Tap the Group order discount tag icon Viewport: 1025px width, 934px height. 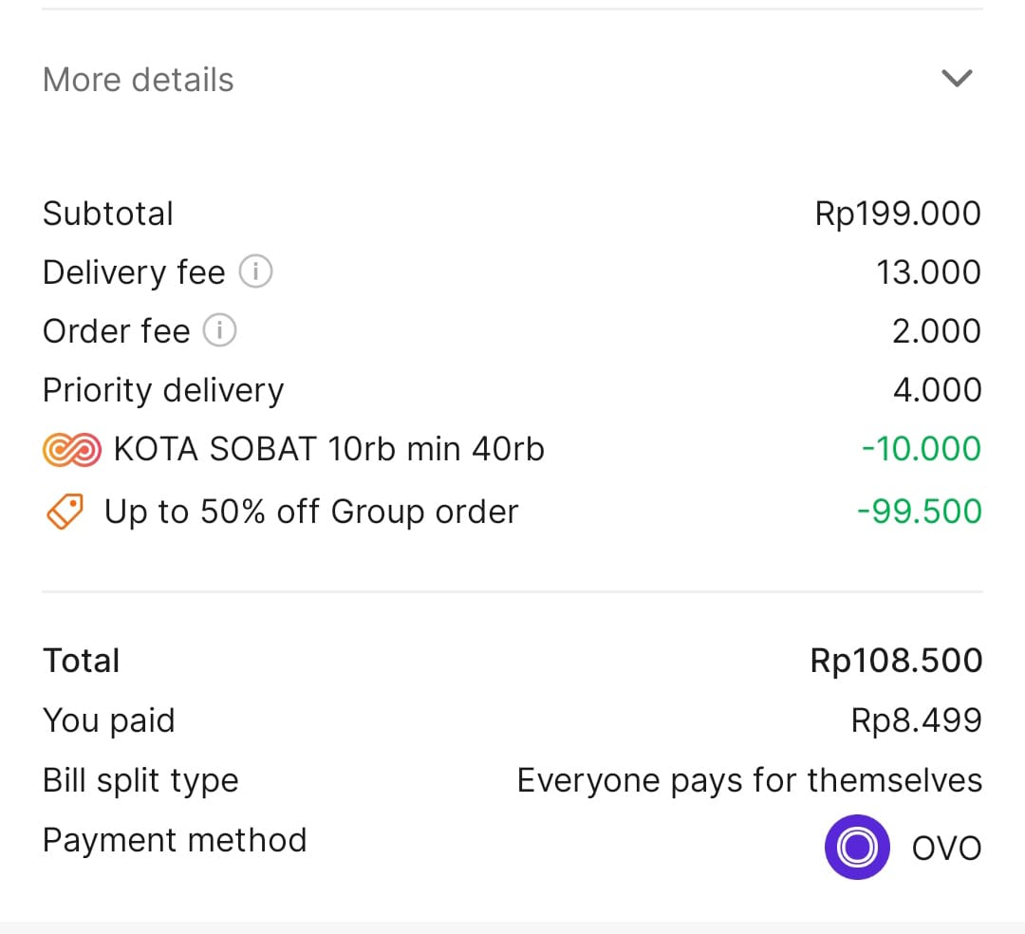tap(65, 512)
